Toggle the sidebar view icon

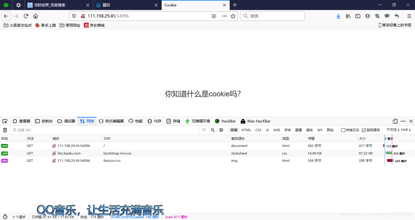point(358,16)
